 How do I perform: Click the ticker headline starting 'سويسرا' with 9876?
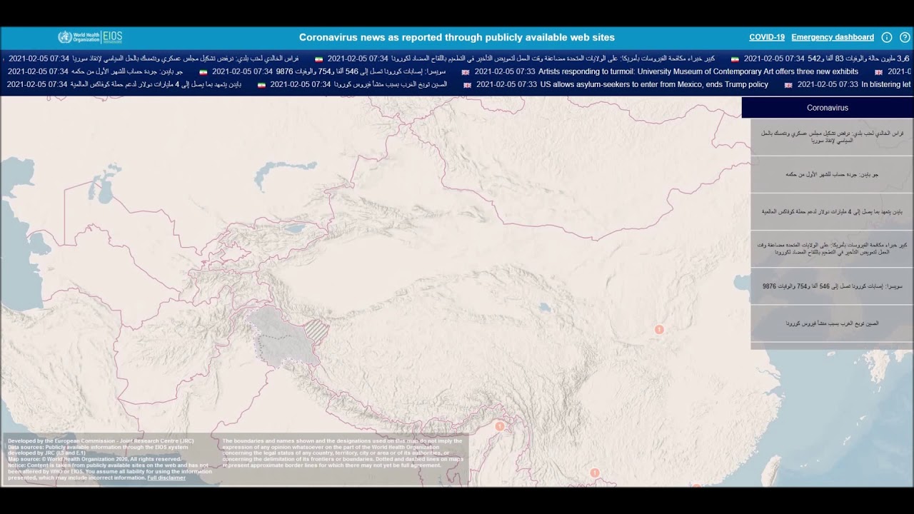coord(361,71)
